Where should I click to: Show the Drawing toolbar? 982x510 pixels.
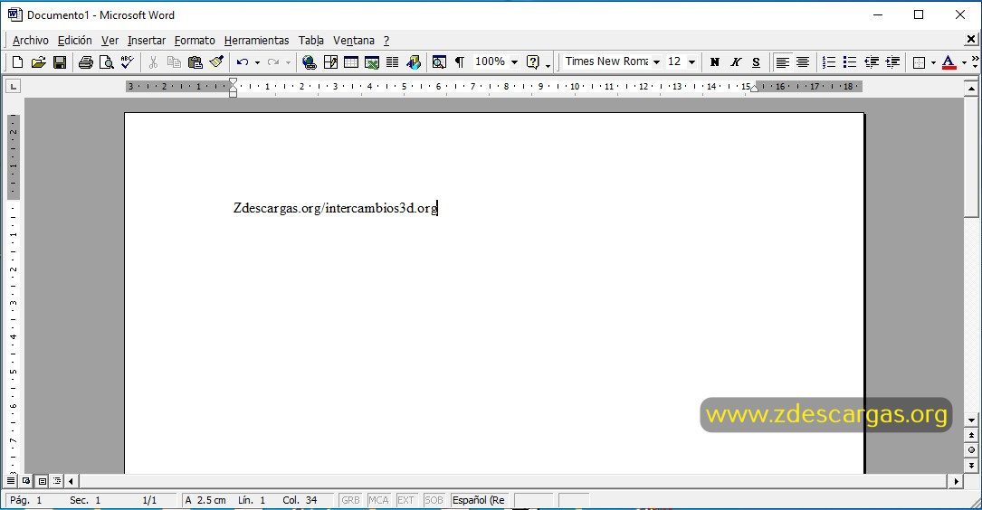(x=414, y=62)
